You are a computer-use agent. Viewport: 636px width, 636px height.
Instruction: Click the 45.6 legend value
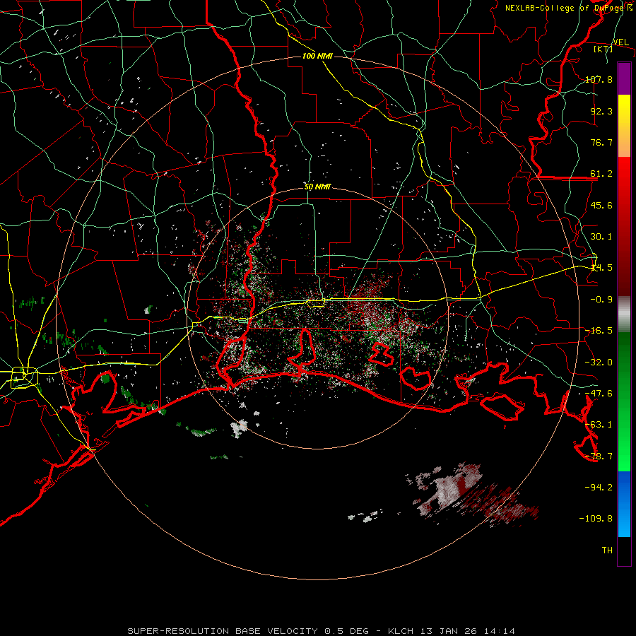pyautogui.click(x=601, y=205)
